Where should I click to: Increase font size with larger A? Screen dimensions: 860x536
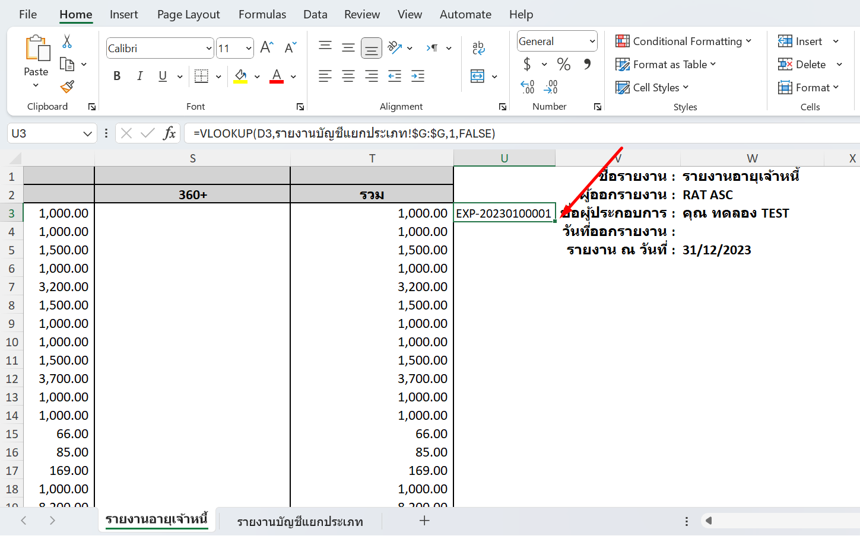pyautogui.click(x=267, y=47)
